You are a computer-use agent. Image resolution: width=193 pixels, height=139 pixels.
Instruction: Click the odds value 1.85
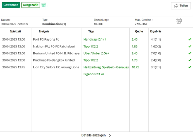(x=134, y=46)
